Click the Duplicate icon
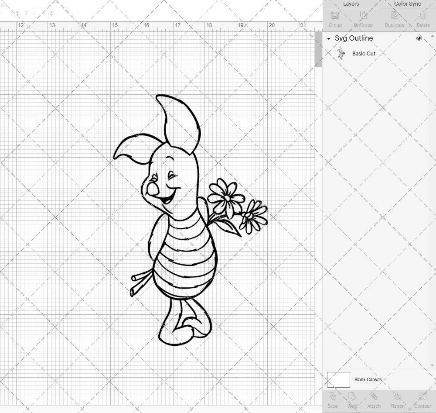The image size is (436, 413). click(395, 18)
